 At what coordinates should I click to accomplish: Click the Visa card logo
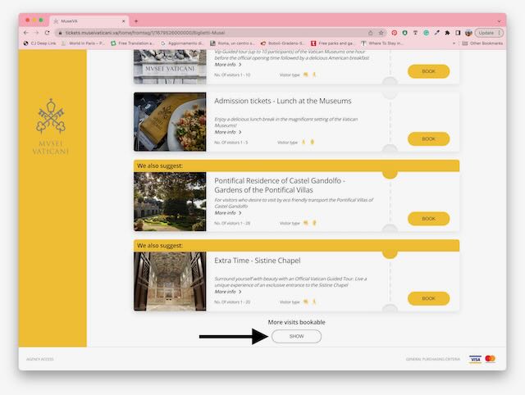475,359
